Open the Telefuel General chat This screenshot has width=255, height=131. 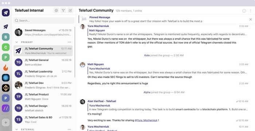click(43, 62)
